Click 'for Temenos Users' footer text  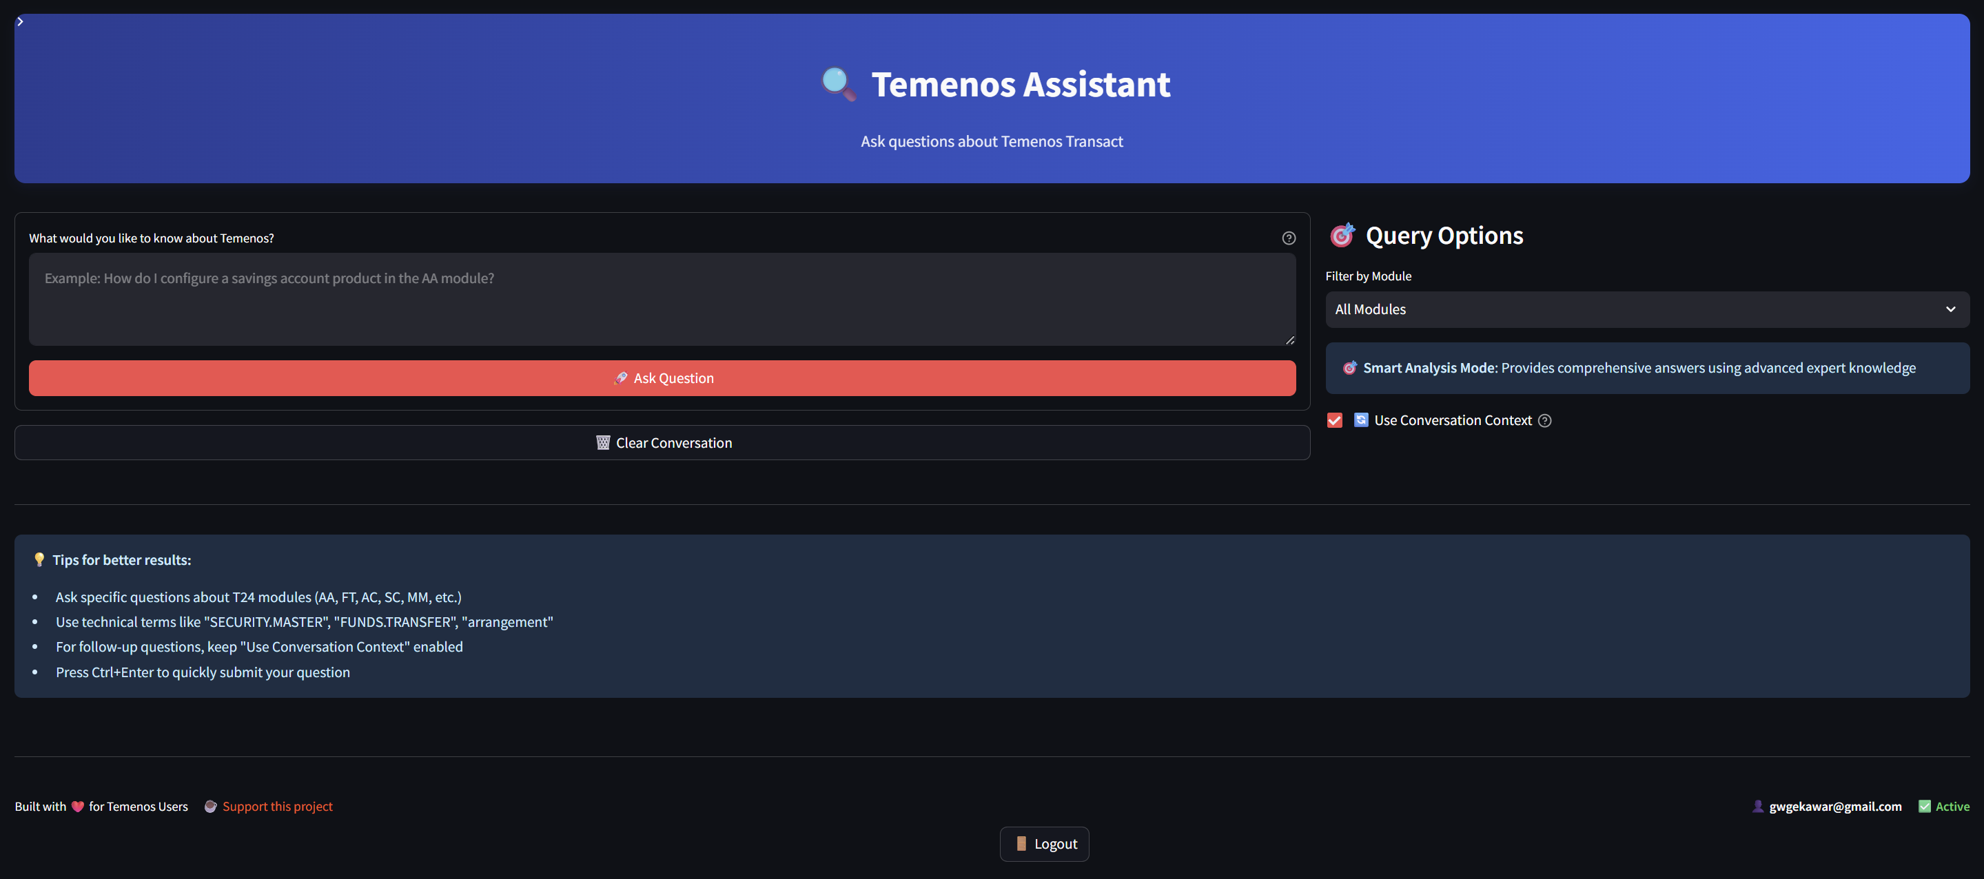[x=139, y=807]
